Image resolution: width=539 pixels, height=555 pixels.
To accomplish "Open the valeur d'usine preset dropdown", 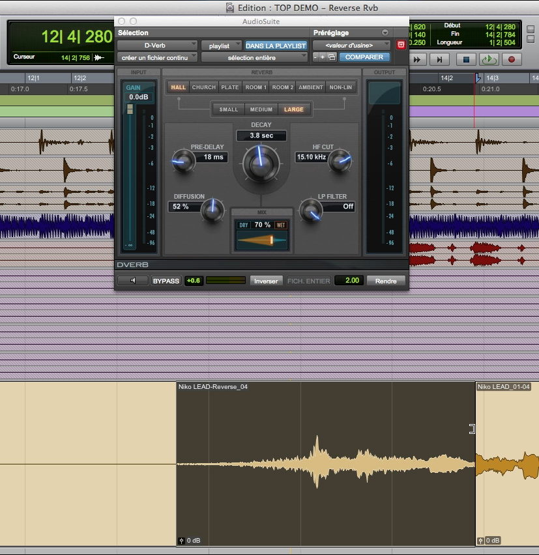I will coord(351,46).
